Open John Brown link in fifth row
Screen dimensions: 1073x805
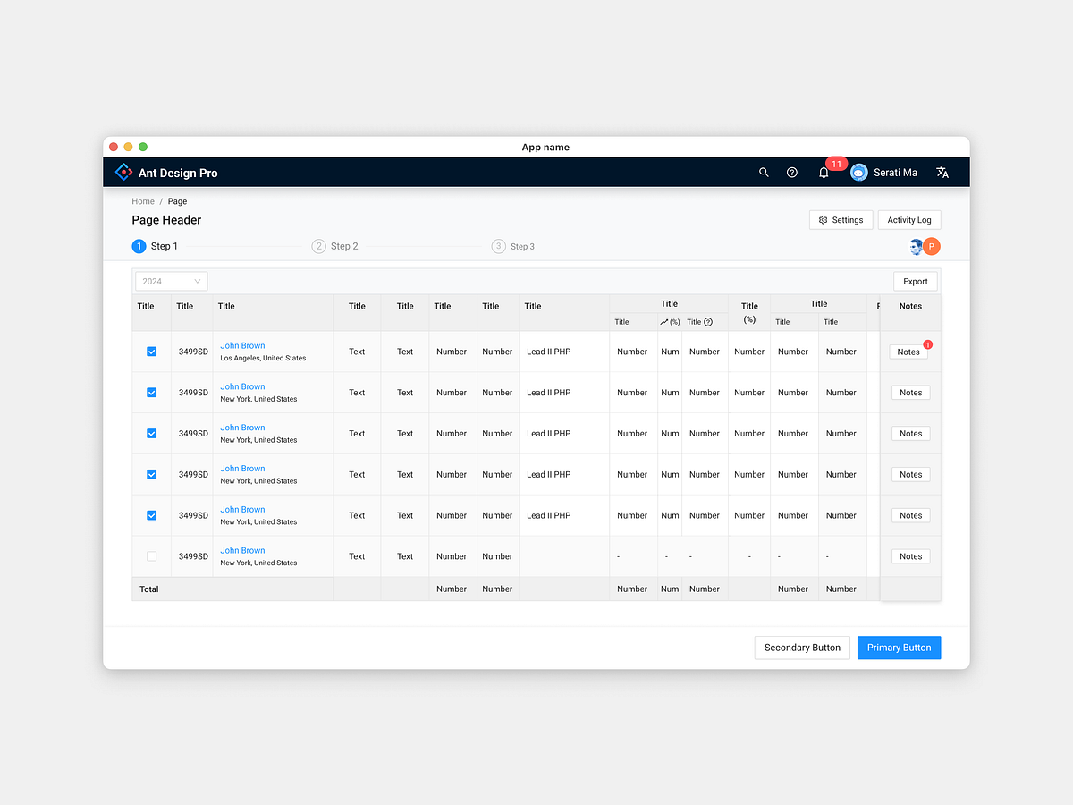pyautogui.click(x=242, y=510)
